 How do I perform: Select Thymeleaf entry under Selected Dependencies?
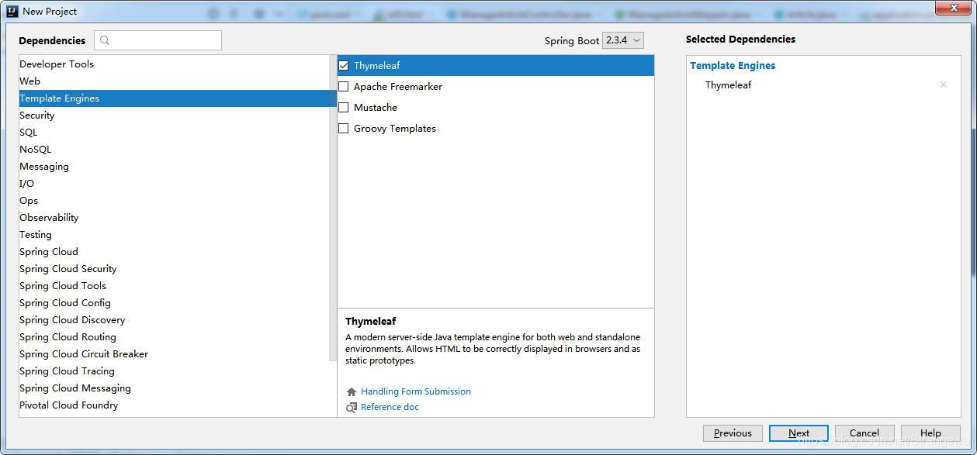[x=728, y=85]
